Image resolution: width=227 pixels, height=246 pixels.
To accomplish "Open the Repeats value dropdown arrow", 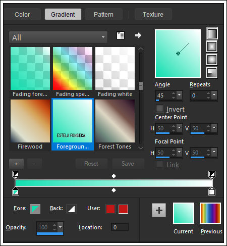I will coord(214,95).
